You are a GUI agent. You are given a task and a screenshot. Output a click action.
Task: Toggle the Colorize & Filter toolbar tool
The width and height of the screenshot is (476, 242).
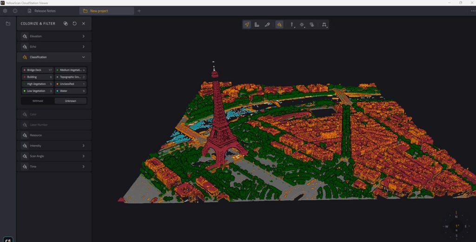coord(279,25)
